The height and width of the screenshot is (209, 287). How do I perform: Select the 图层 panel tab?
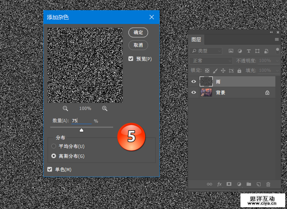click(x=196, y=40)
